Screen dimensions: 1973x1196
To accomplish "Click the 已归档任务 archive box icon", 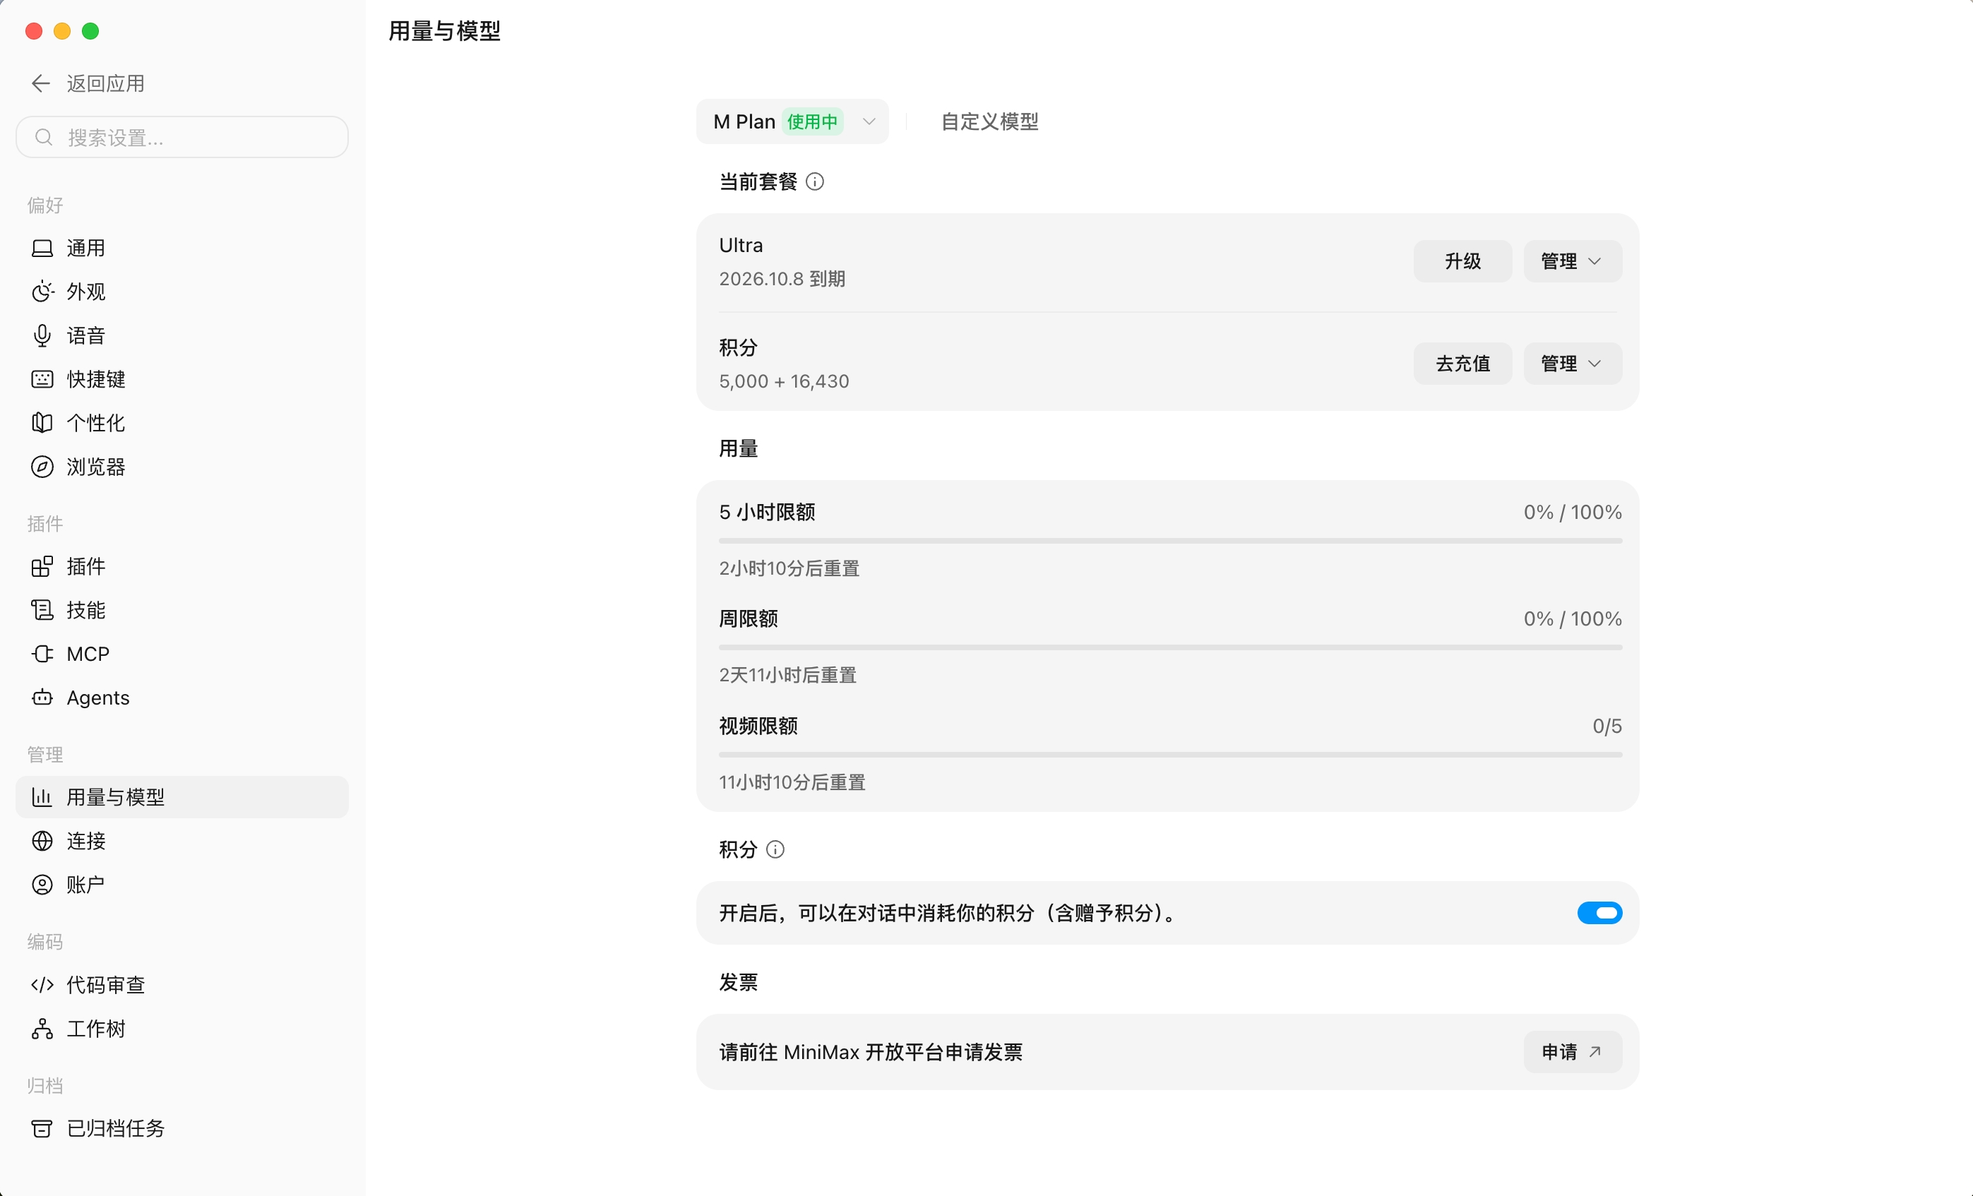I will (x=42, y=1129).
